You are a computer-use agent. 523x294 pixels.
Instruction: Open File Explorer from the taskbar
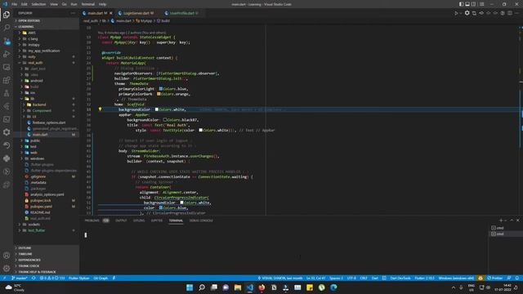tap(238, 287)
